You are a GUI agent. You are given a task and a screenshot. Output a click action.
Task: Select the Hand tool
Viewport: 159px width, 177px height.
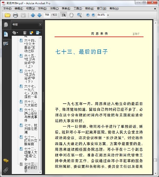(x=71, y=15)
